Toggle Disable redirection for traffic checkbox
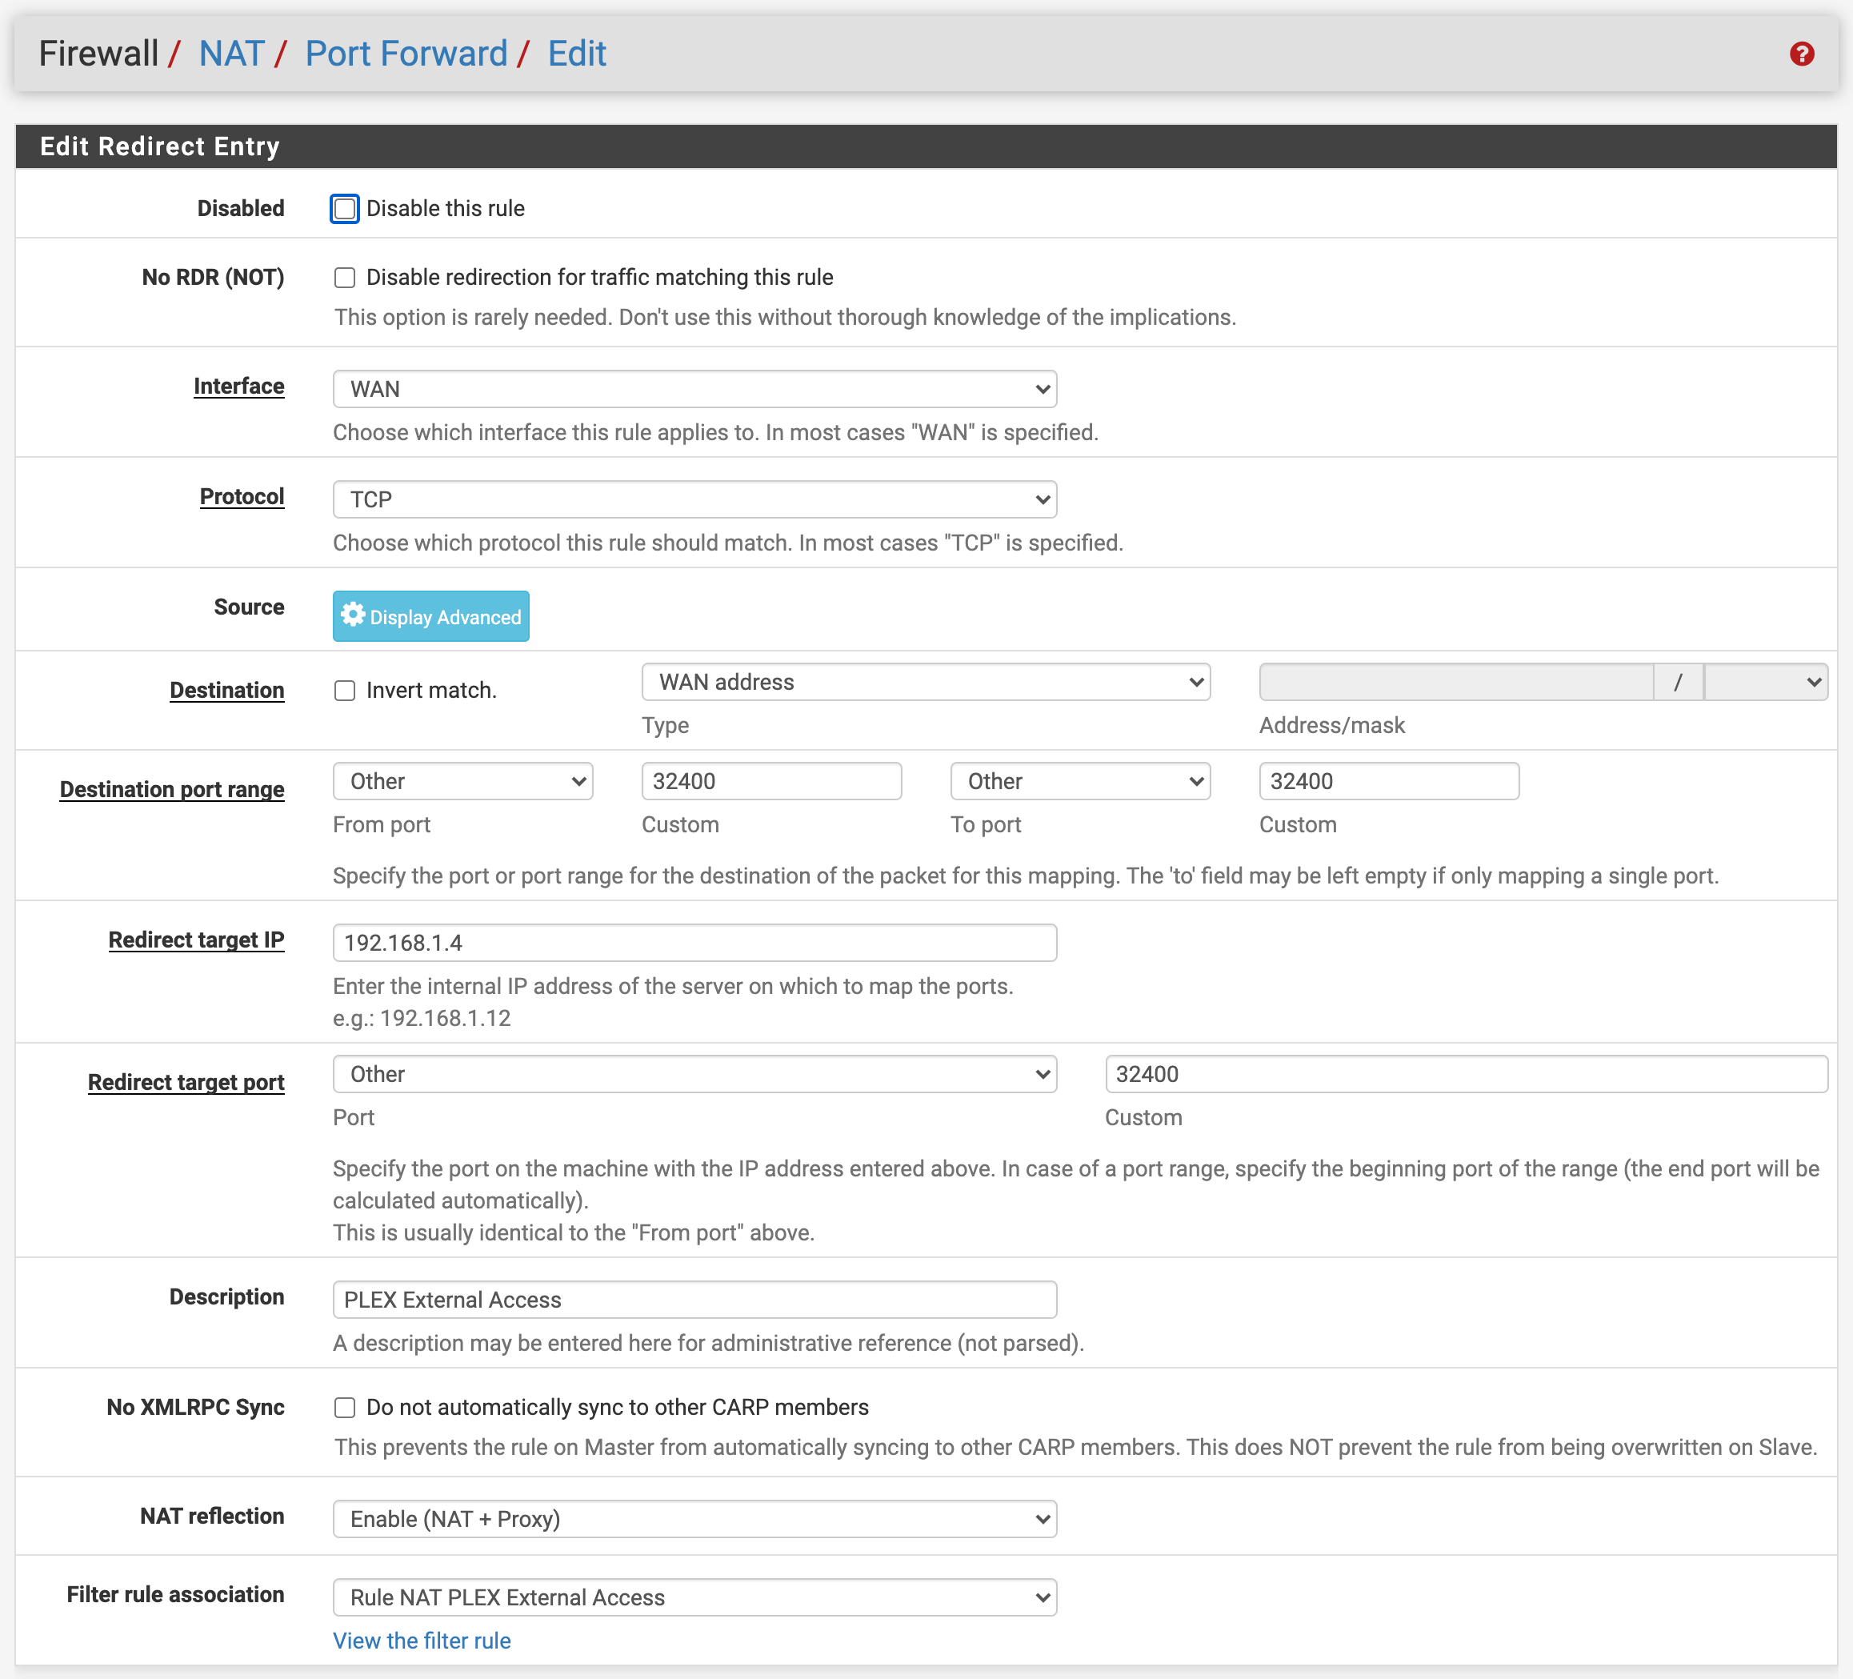Viewport: 1853px width, 1679px height. [x=345, y=278]
